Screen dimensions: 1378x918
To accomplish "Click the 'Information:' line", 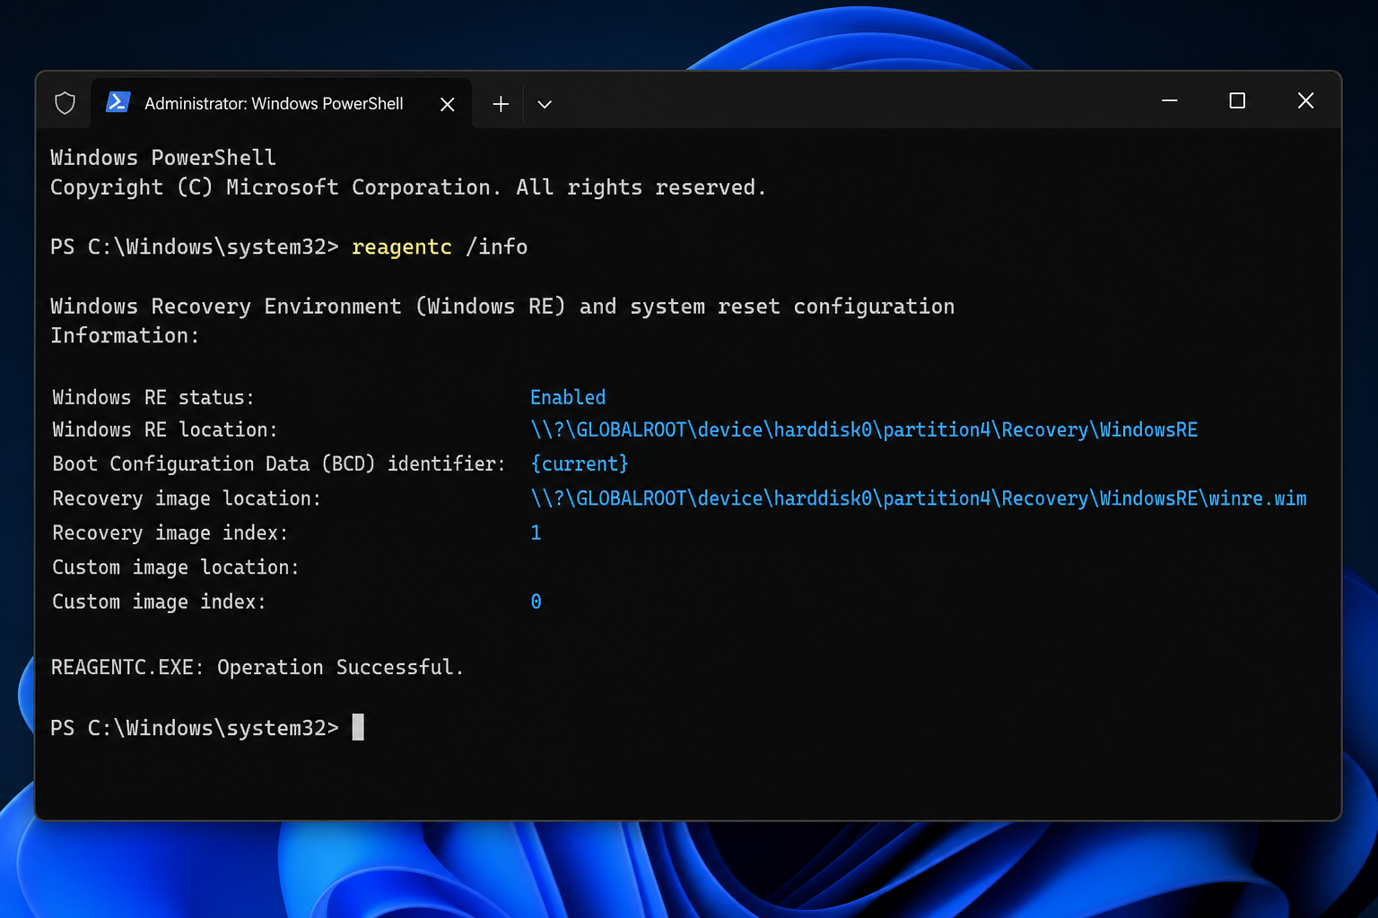I will pos(125,335).
